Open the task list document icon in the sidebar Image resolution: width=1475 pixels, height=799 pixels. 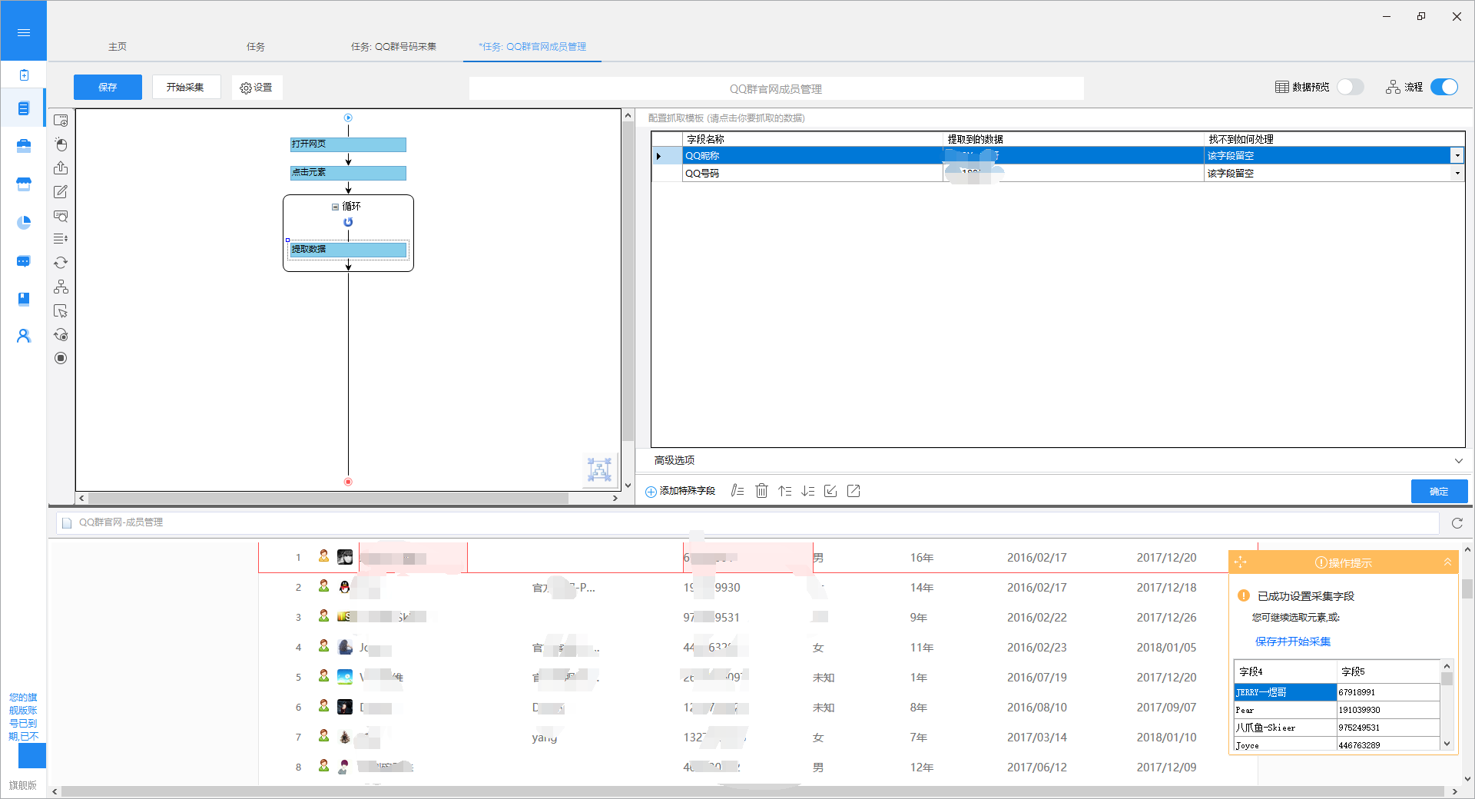pos(24,108)
